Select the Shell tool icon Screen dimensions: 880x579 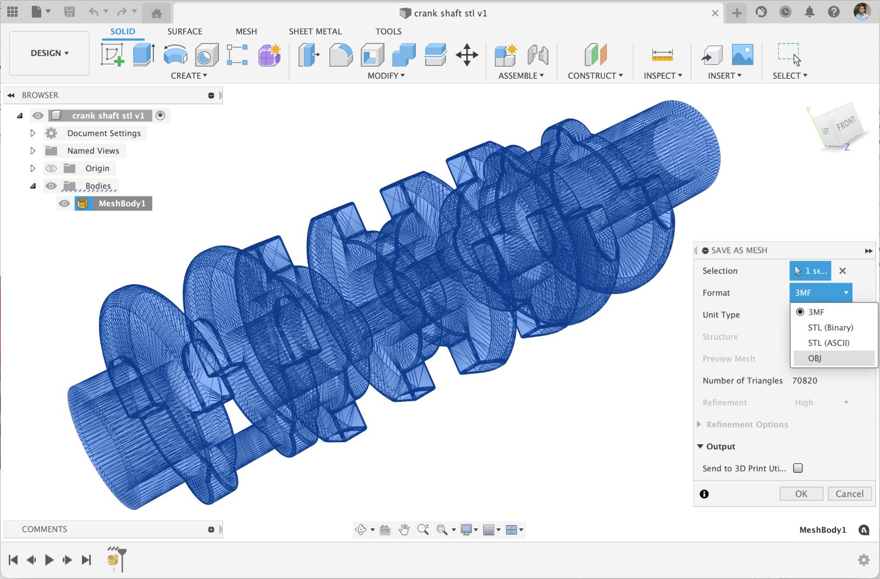tap(372, 55)
